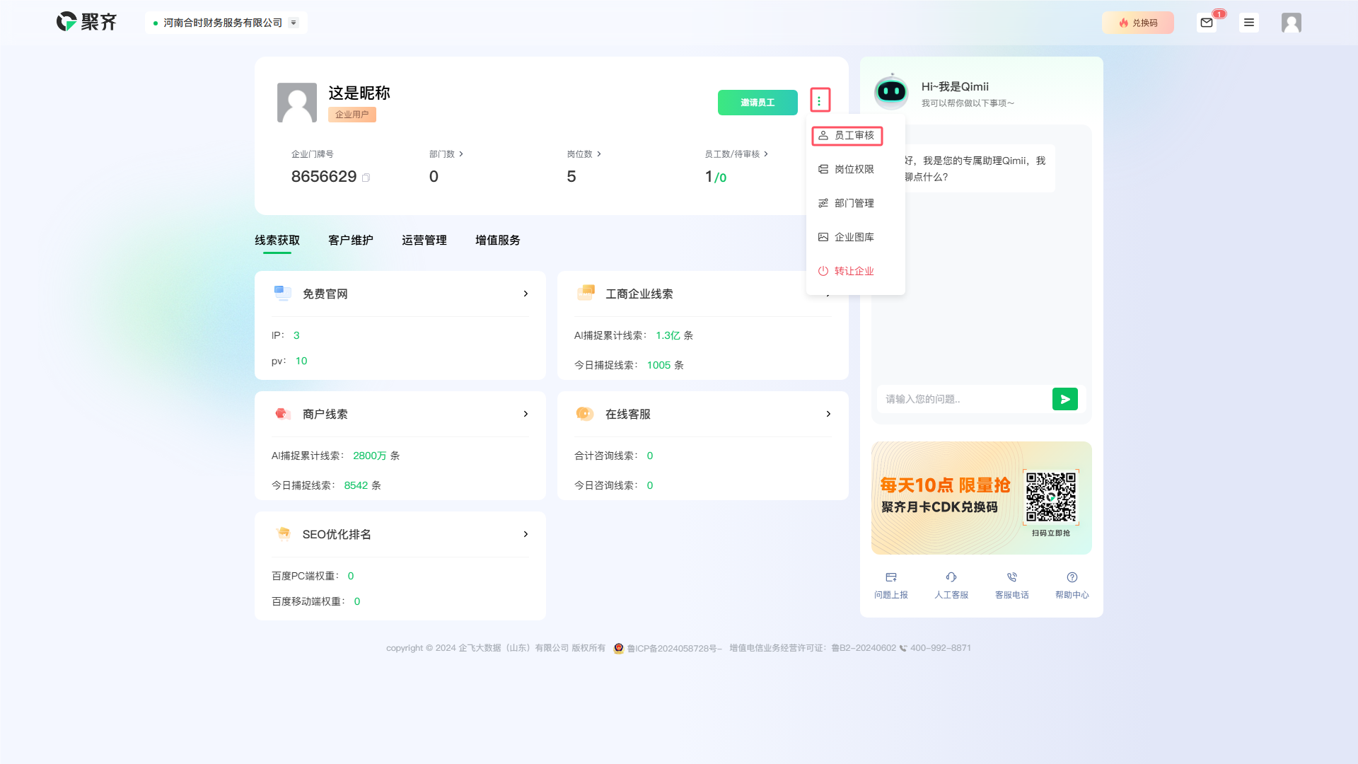1358x764 pixels.
Task: Click the 商户线索 card icon
Action: point(283,413)
